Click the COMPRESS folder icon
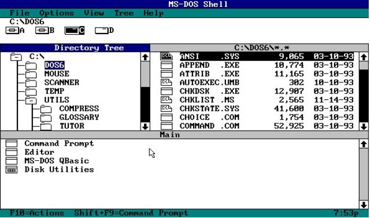 (46, 109)
